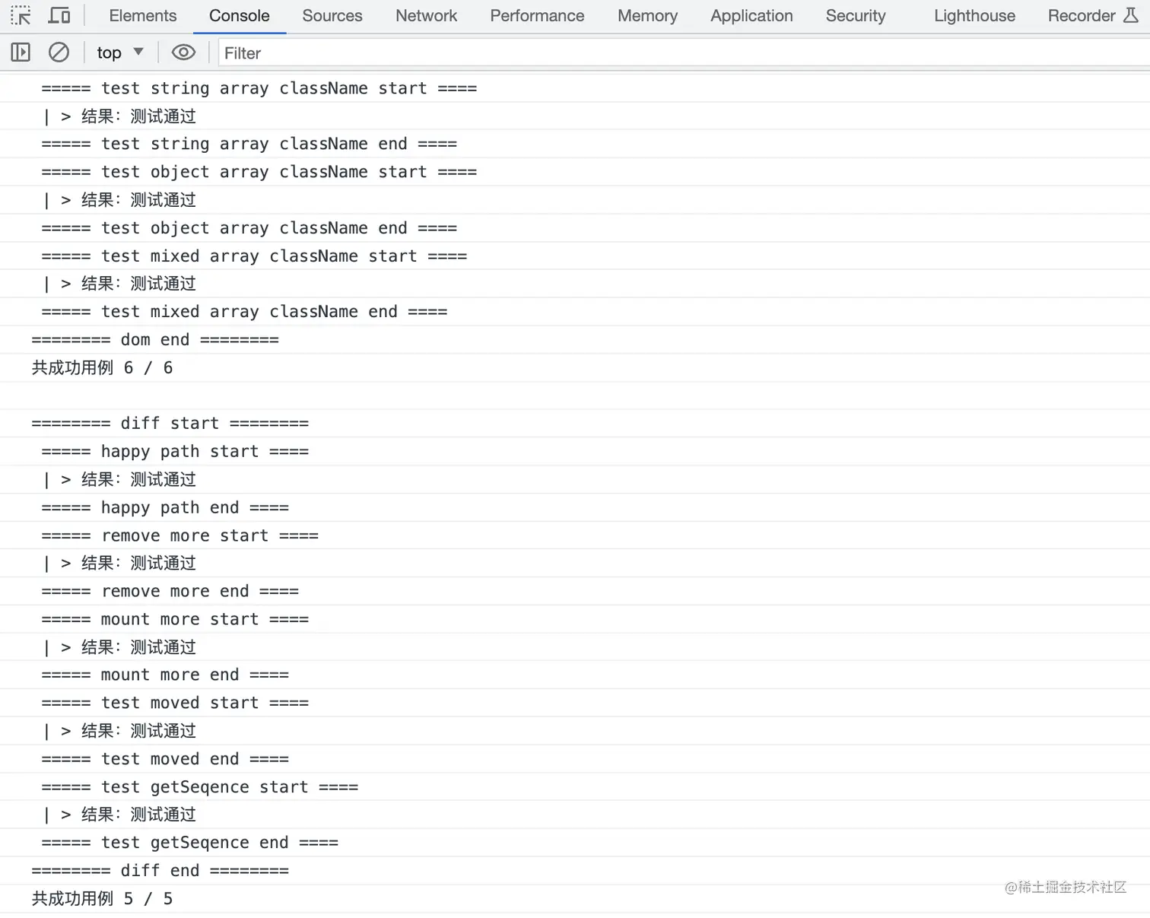Click result line under 'mount more start'
This screenshot has height=918, width=1150.
(x=575, y=647)
